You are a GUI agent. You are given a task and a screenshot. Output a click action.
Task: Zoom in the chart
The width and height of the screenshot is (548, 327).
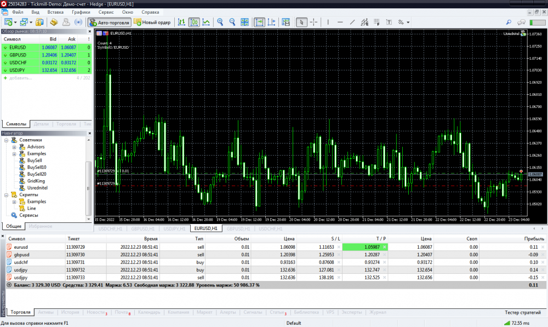220,22
